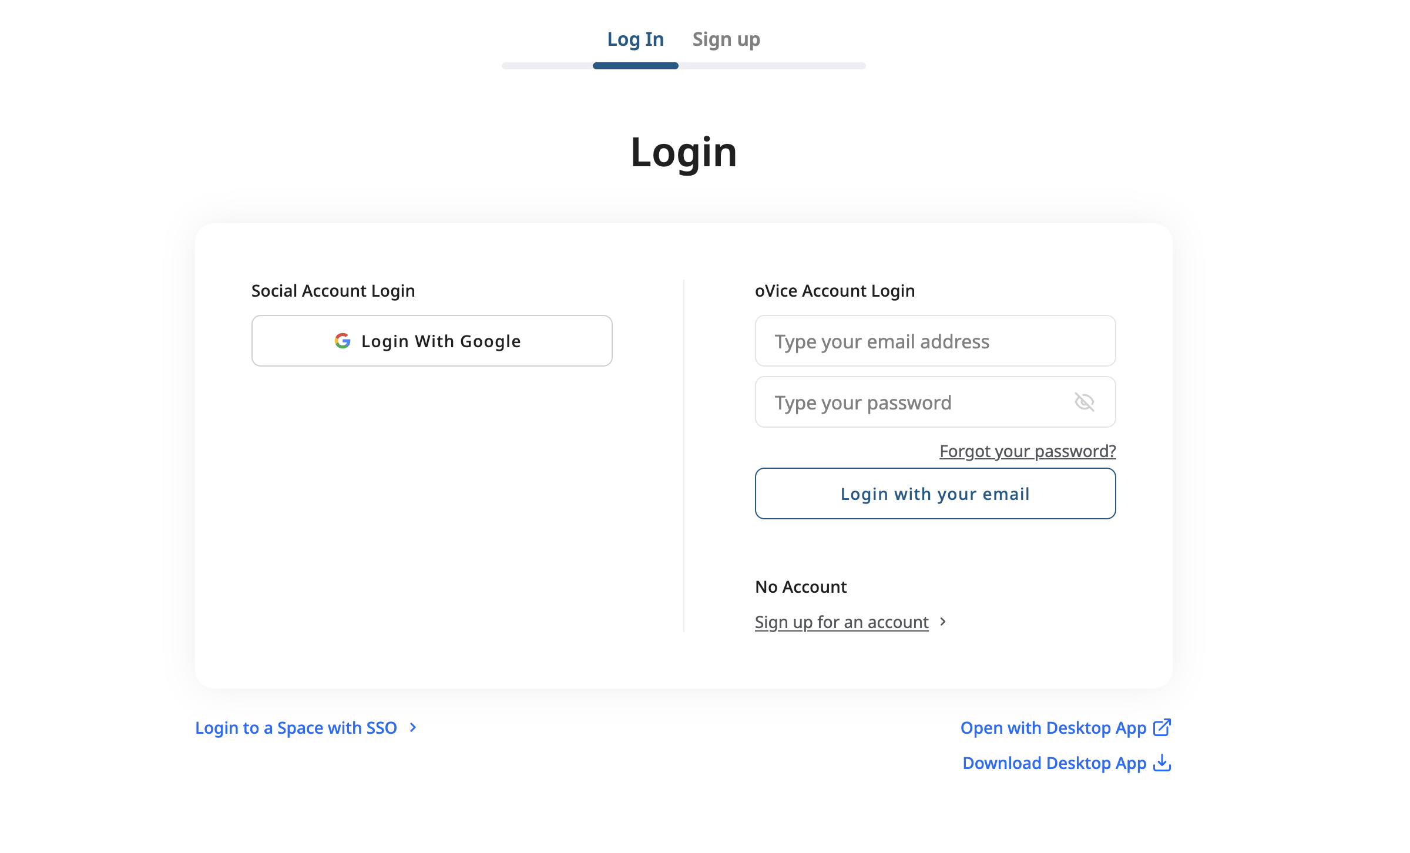The height and width of the screenshot is (853, 1410).
Task: Click the No Account heading text
Action: point(801,586)
